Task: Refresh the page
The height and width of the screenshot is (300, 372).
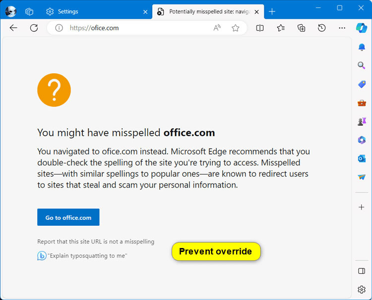Action: 34,28
